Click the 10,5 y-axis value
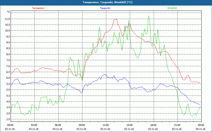Screen dimensions: 212x132 pos(8,25)
